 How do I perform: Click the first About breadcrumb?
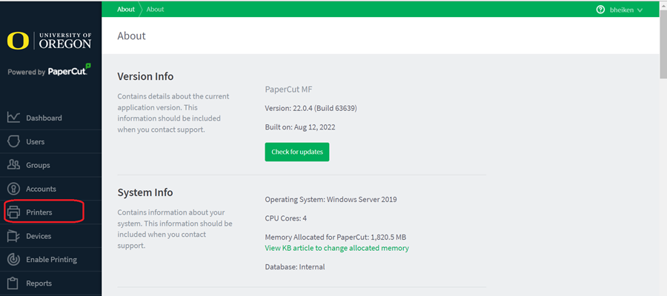click(x=126, y=10)
